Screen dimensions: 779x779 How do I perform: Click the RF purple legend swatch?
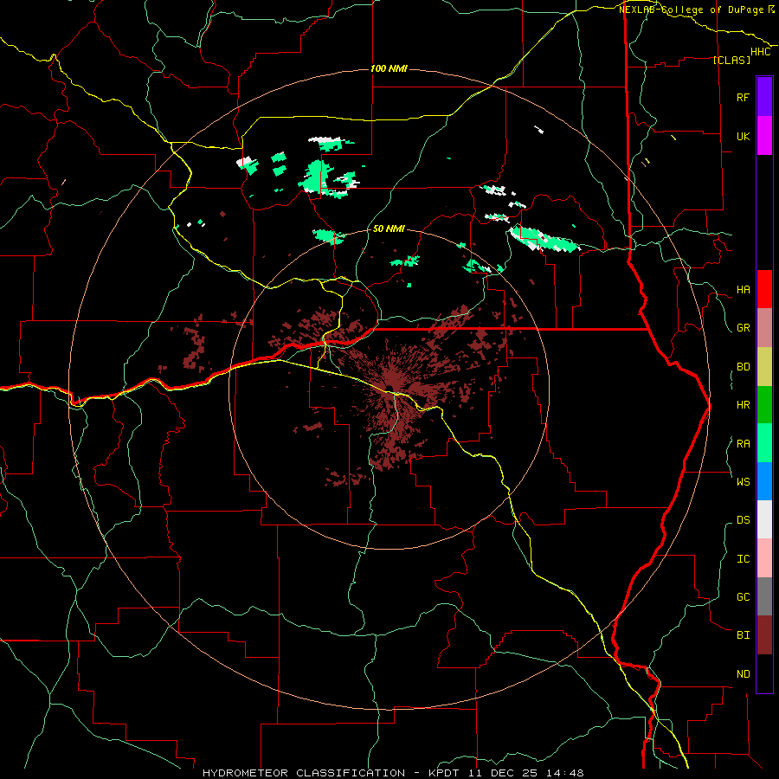click(764, 97)
